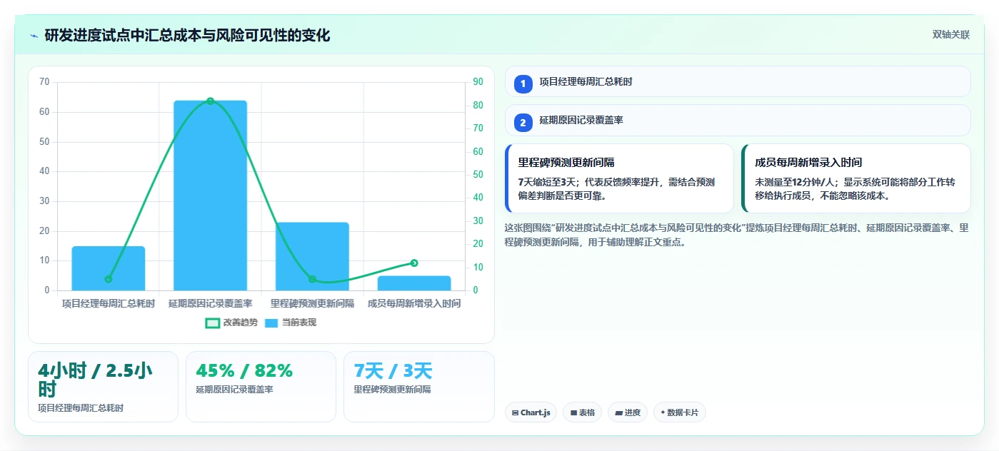The width and height of the screenshot is (999, 451).
Task: Toggle the 改善趋势 legend swatch
Action: (x=212, y=323)
